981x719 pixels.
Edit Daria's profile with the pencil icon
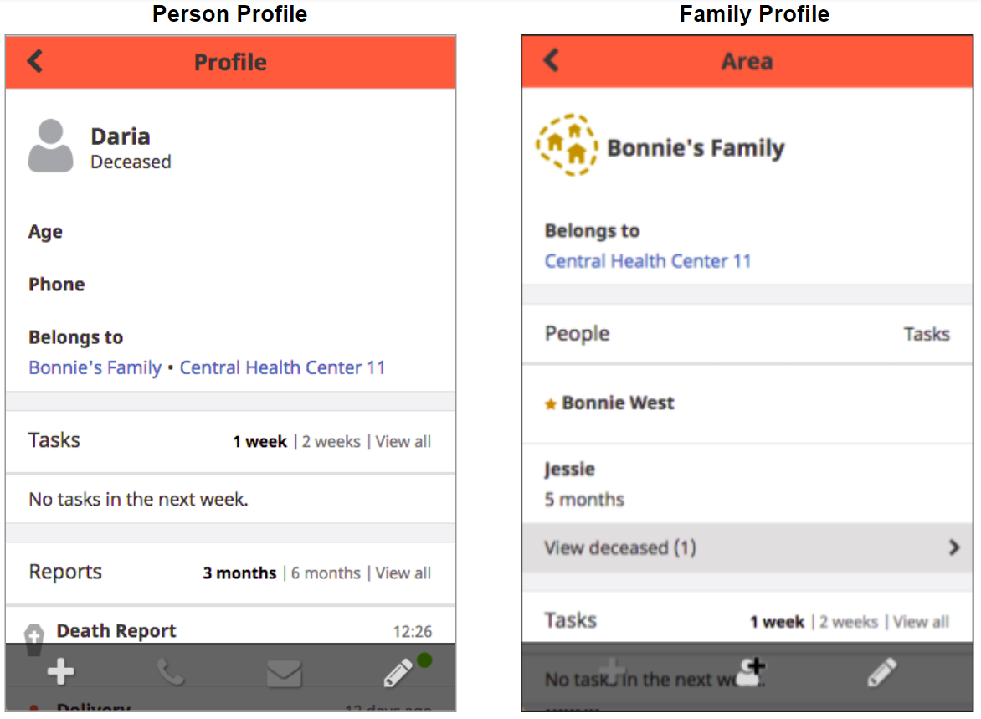(x=398, y=672)
